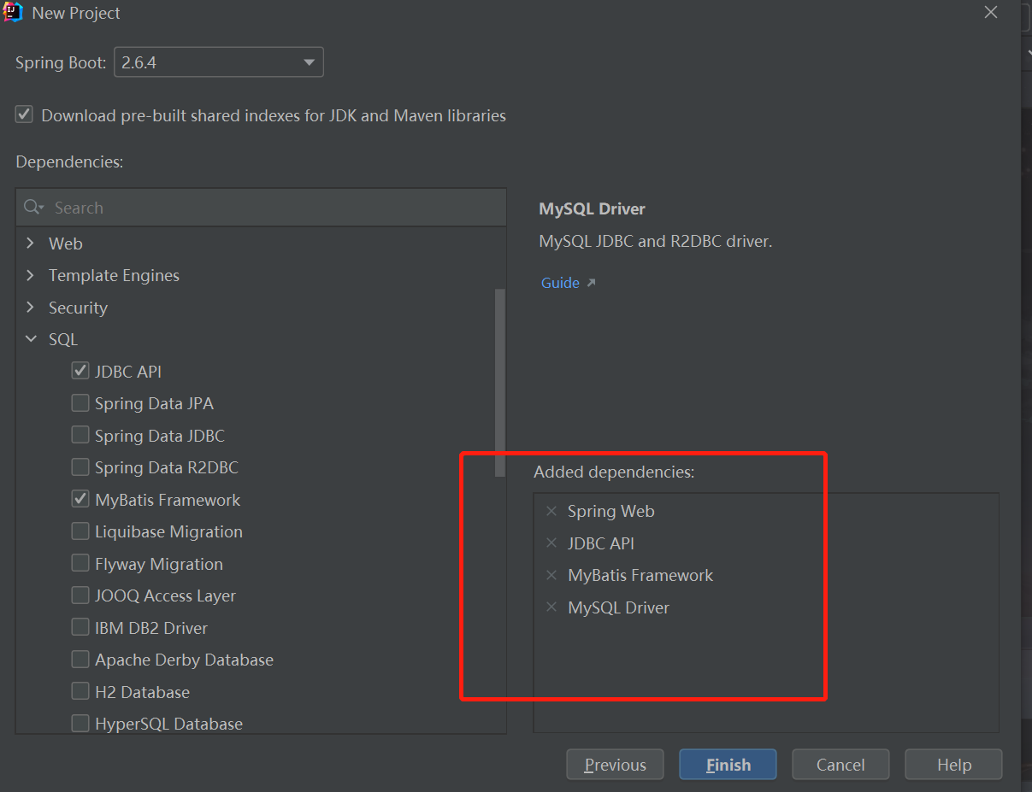Expand the Template Engines category
The image size is (1032, 792).
pos(31,275)
